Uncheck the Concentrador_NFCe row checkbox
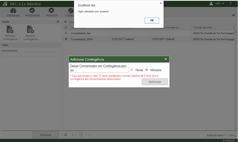Image resolution: width=238 pixels, height=142 pixels. 66,39
